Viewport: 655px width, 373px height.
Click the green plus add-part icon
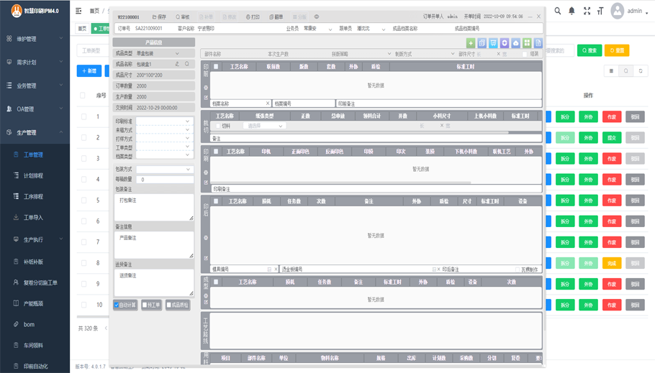pyautogui.click(x=471, y=43)
